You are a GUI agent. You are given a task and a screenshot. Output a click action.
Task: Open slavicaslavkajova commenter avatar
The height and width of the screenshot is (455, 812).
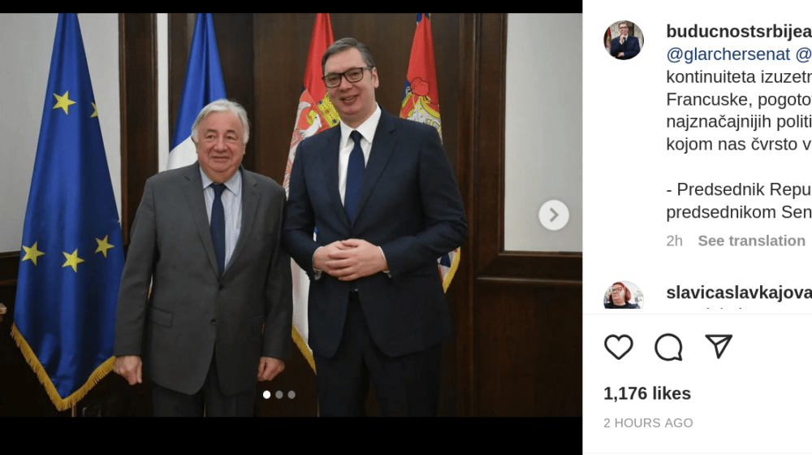click(624, 295)
